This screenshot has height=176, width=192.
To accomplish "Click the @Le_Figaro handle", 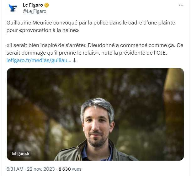I will (x=35, y=11).
